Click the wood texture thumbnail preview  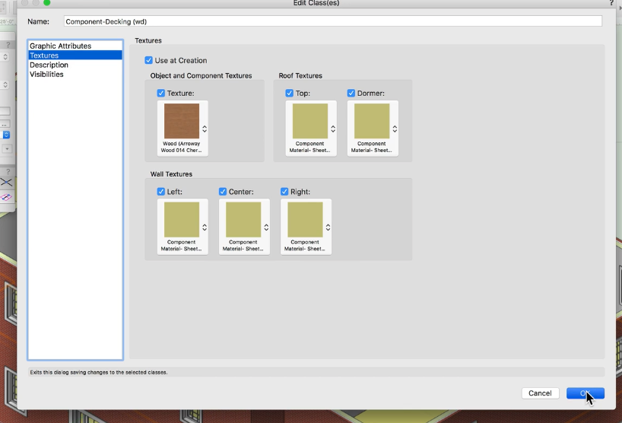coord(182,121)
